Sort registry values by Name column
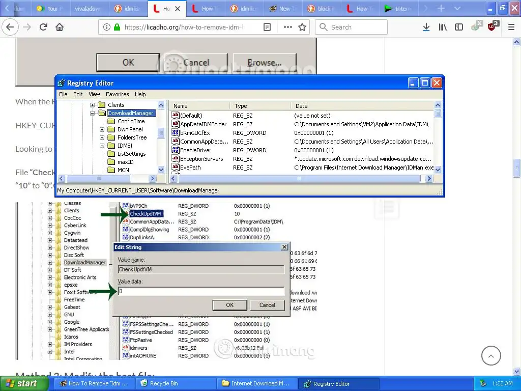This screenshot has width=521, height=391. pos(199,106)
